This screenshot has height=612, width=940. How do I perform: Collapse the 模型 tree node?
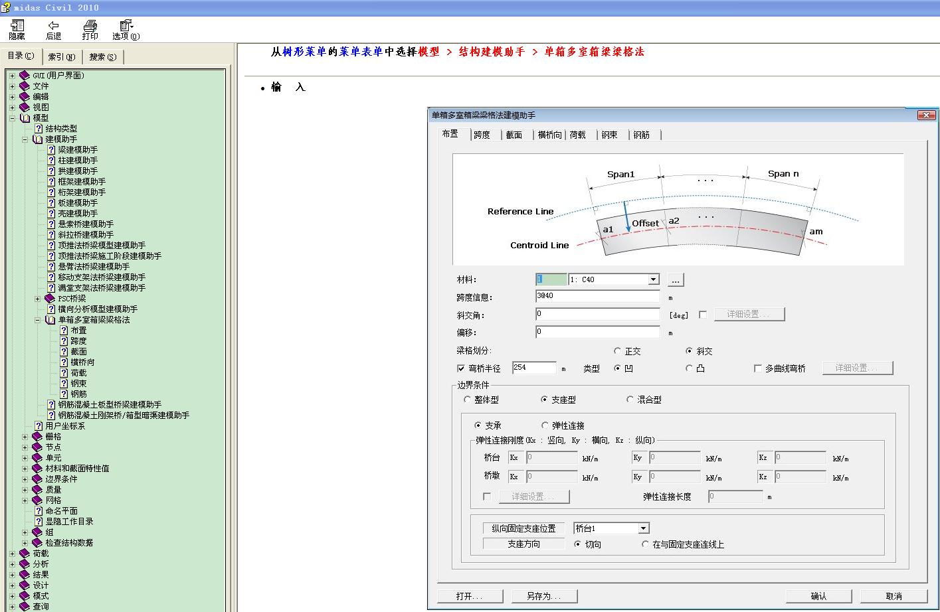(x=12, y=117)
